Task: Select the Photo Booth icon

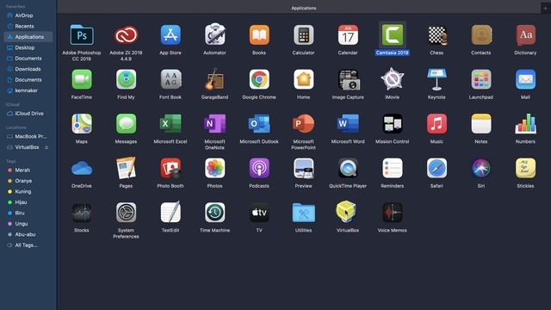Action: click(x=170, y=169)
